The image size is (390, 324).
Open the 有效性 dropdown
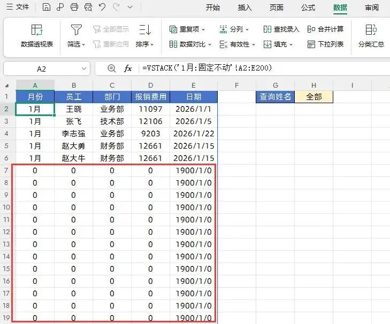(254, 44)
